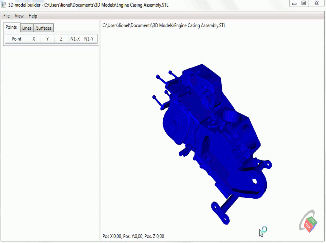Image resolution: width=326 pixels, height=243 pixels.
Task: Switch to the Surfaces tab
Action: coord(44,28)
